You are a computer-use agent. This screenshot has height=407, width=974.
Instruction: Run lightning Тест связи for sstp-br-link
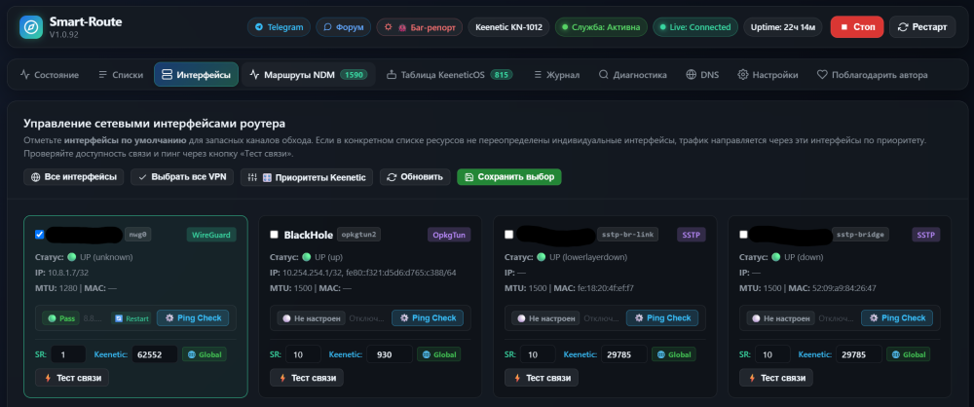point(541,377)
